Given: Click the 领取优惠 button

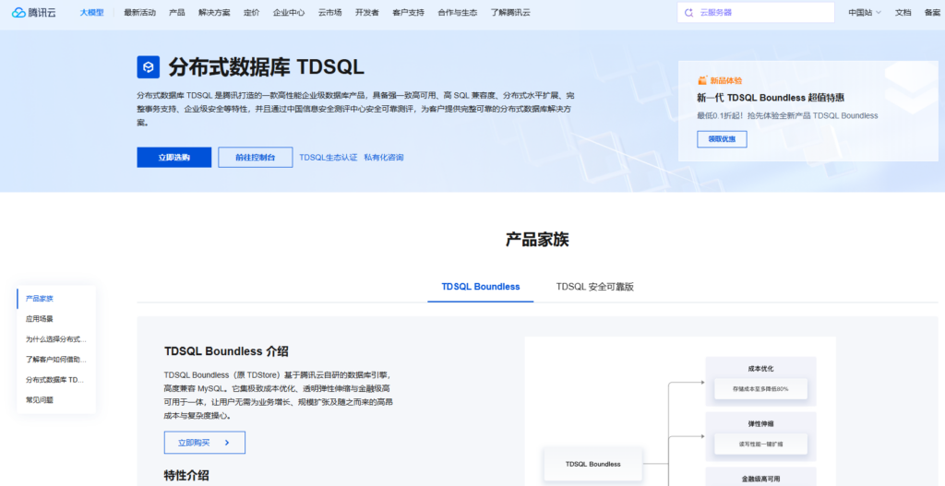Looking at the screenshot, I should [x=722, y=139].
